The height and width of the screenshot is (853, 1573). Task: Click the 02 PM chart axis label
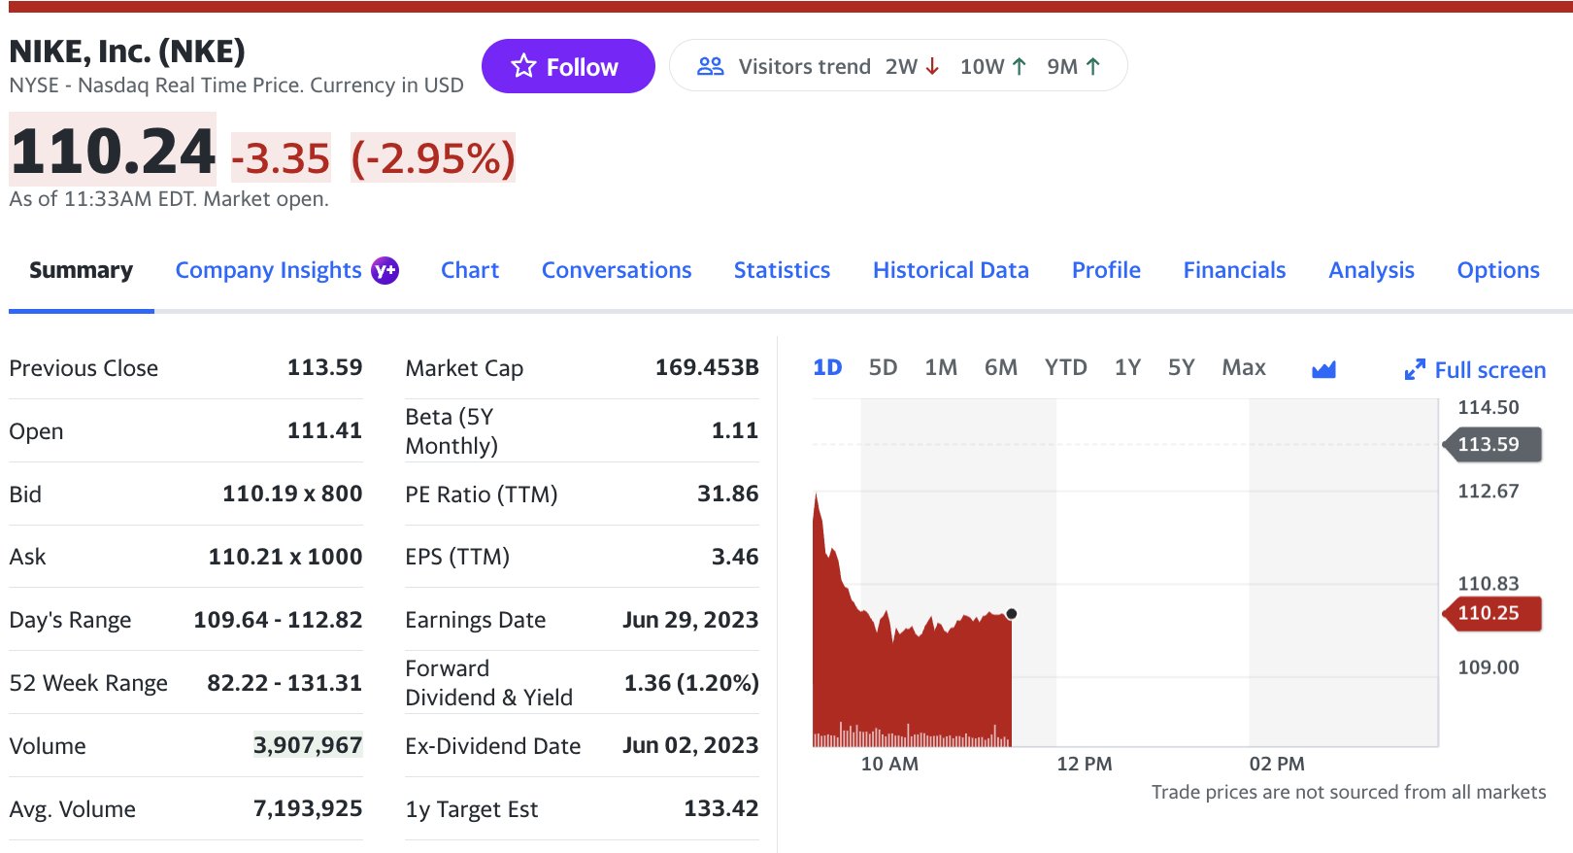pos(1277,764)
